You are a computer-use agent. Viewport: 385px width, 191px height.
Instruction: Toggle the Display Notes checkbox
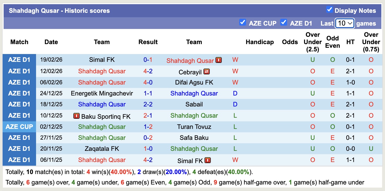click(x=329, y=10)
